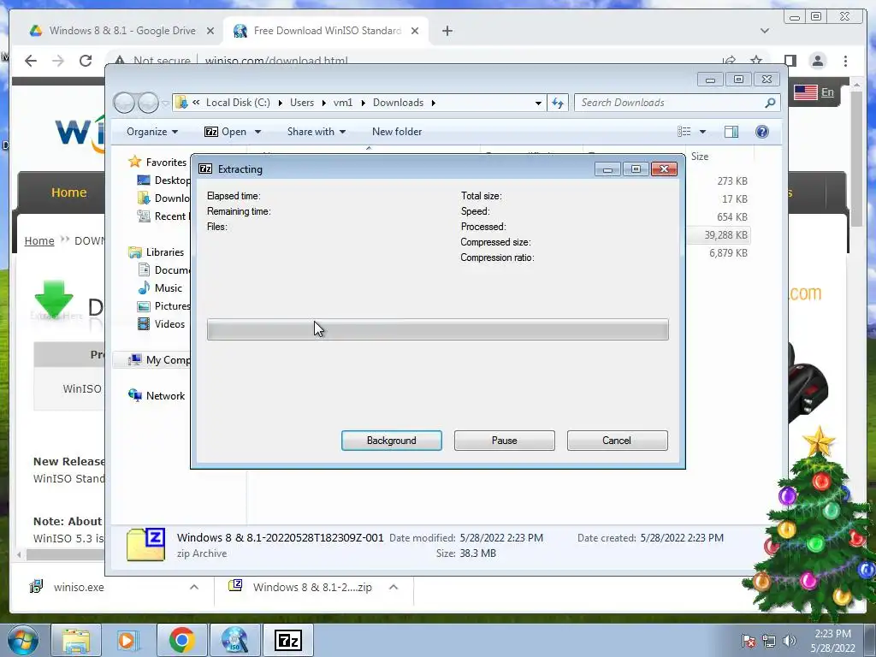Expand the arrow after Downloads breadcrumb

434,103
